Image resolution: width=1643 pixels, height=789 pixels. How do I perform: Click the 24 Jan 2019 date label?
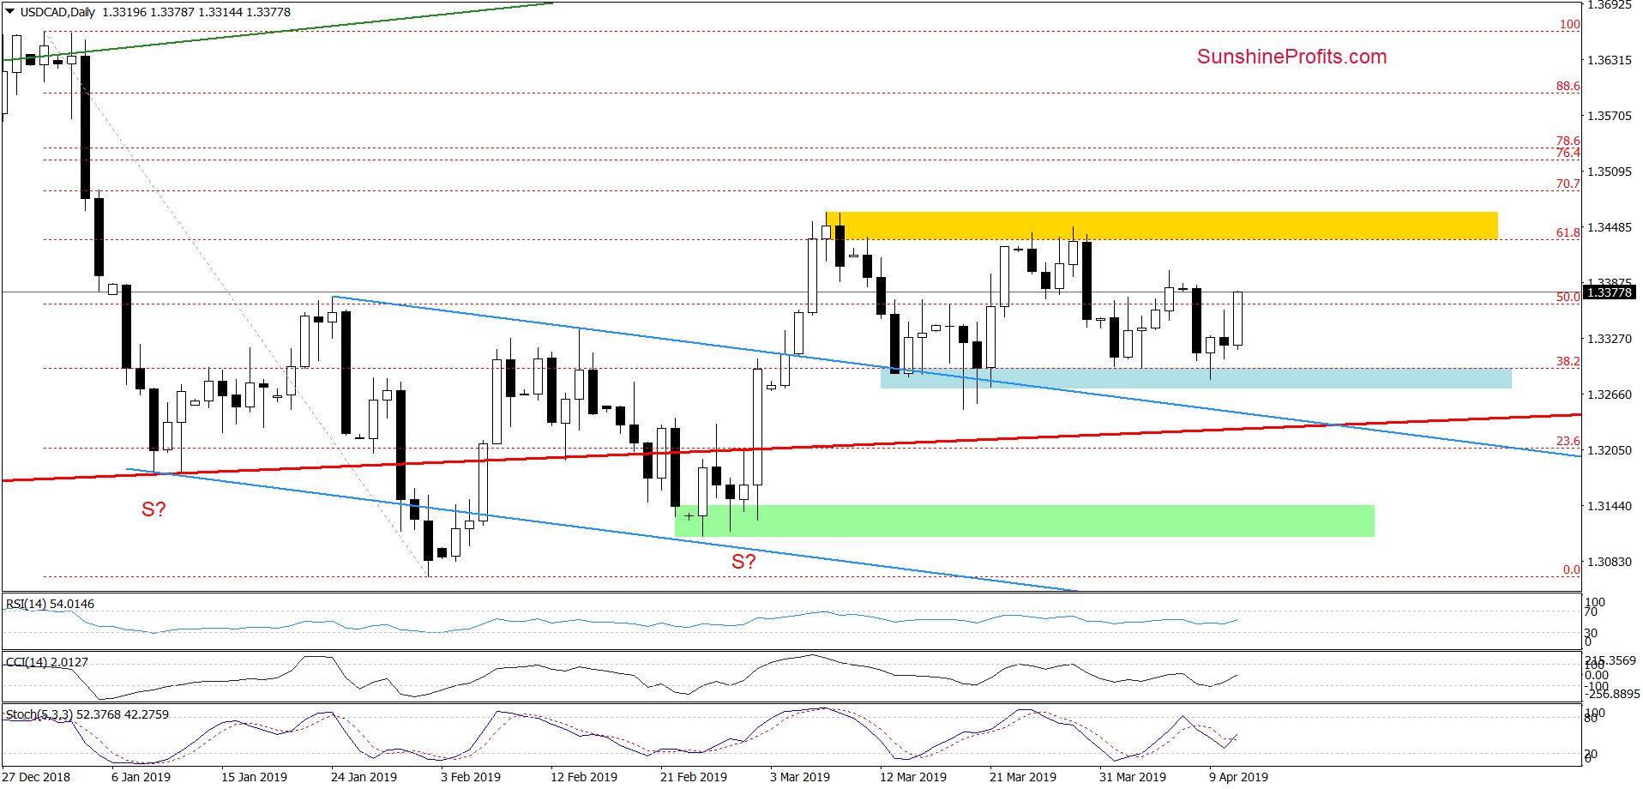coord(364,777)
